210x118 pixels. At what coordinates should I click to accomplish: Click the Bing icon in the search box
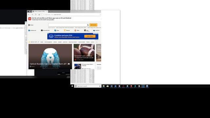[x=88, y=25]
